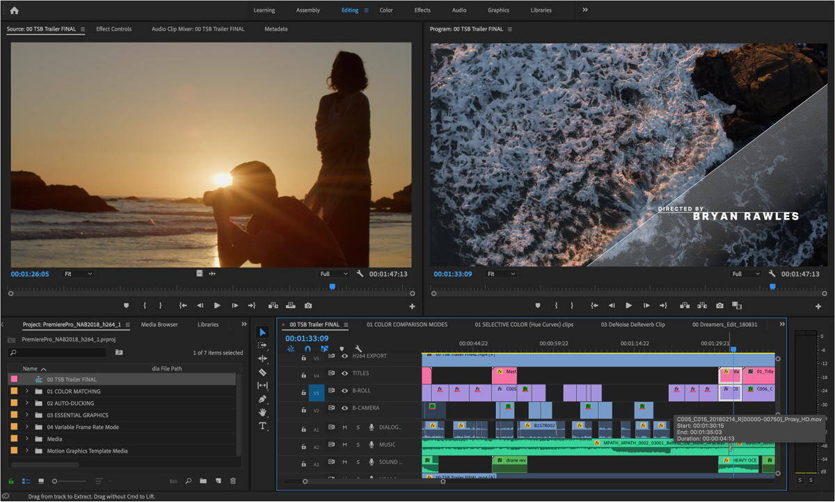
Task: Click Extract button in Program monitor
Action: [702, 305]
